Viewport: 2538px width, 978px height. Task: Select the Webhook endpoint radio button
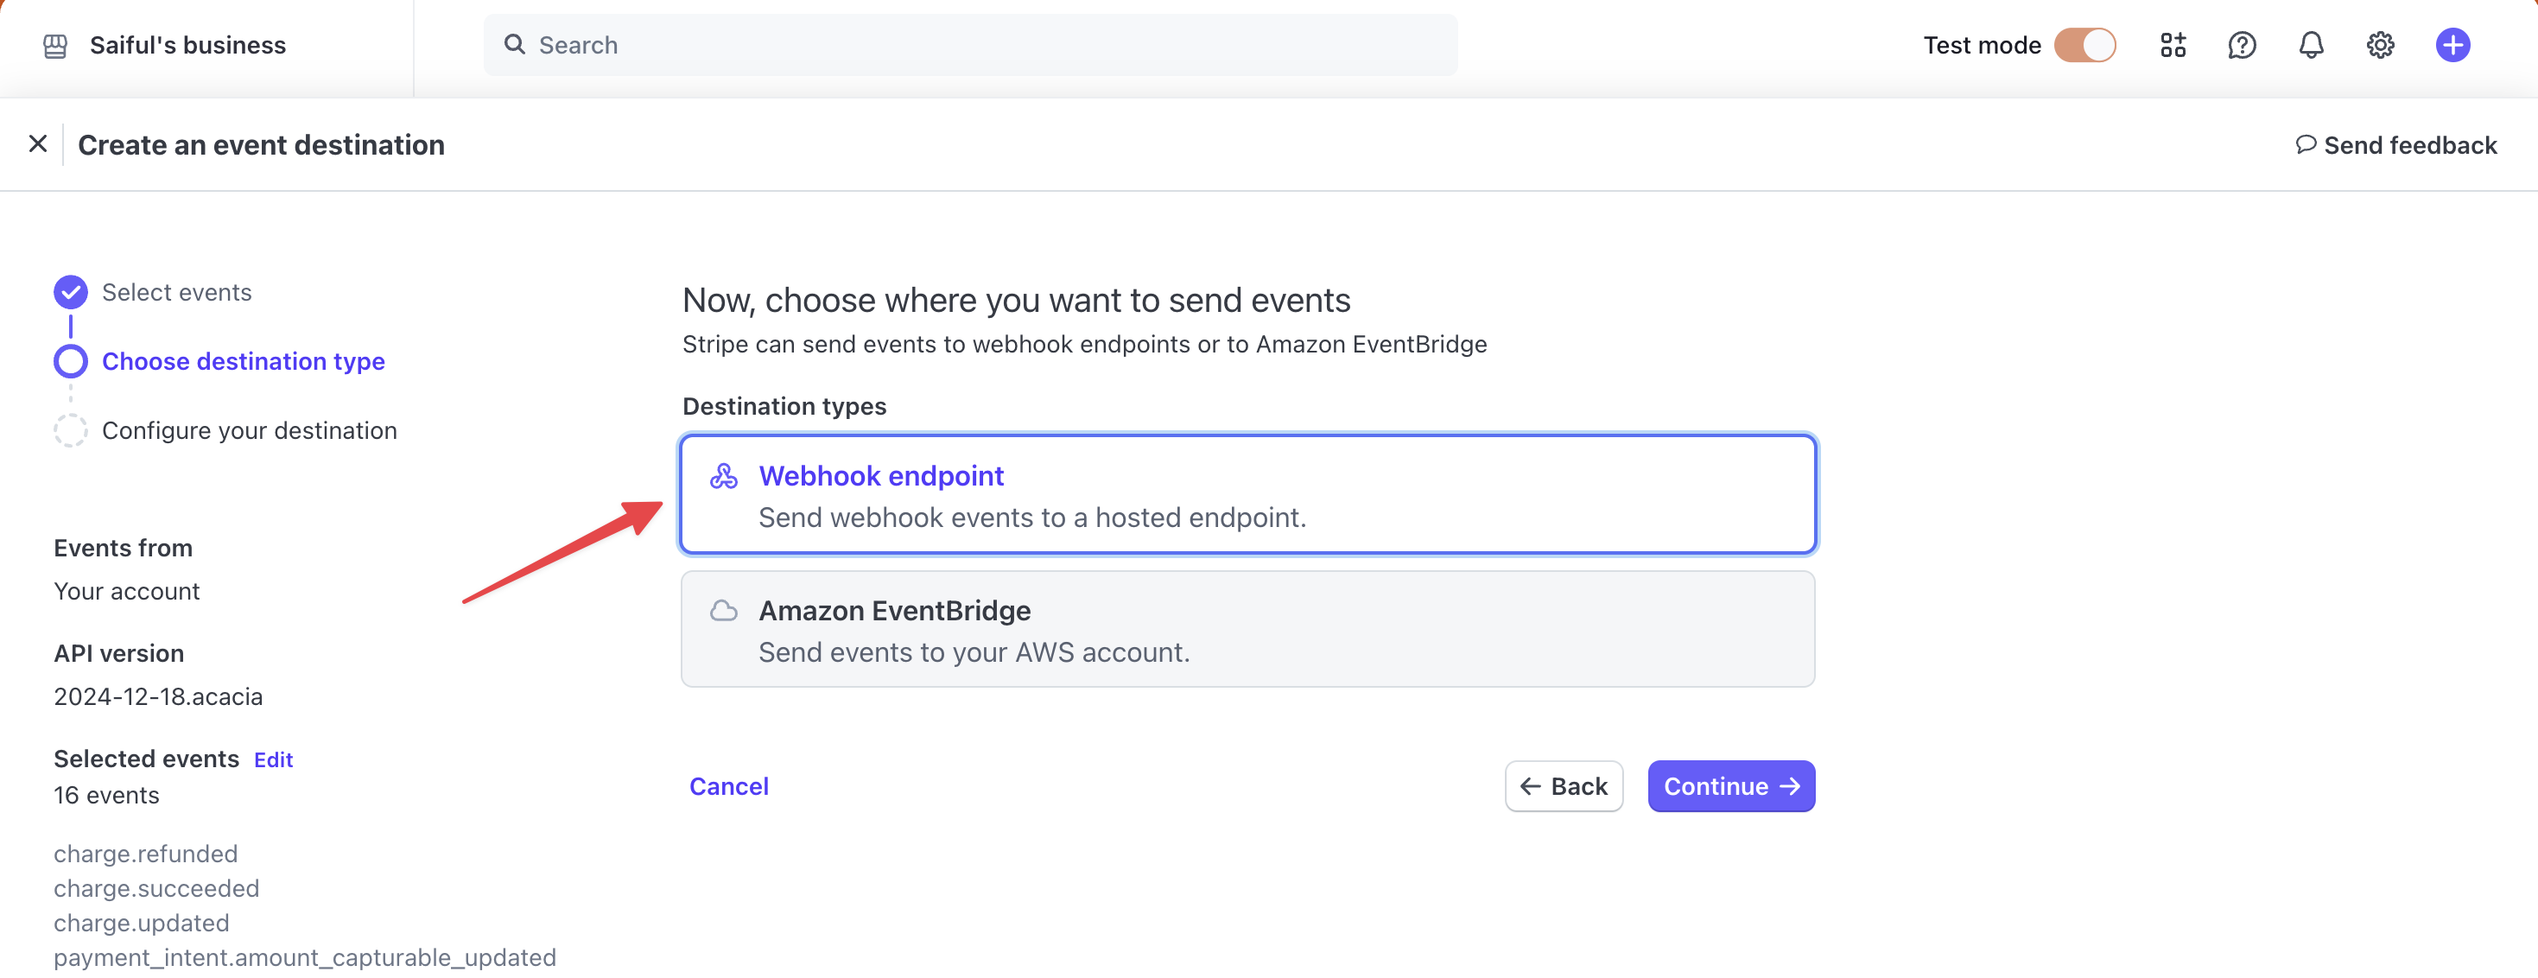pyautogui.click(x=1247, y=492)
